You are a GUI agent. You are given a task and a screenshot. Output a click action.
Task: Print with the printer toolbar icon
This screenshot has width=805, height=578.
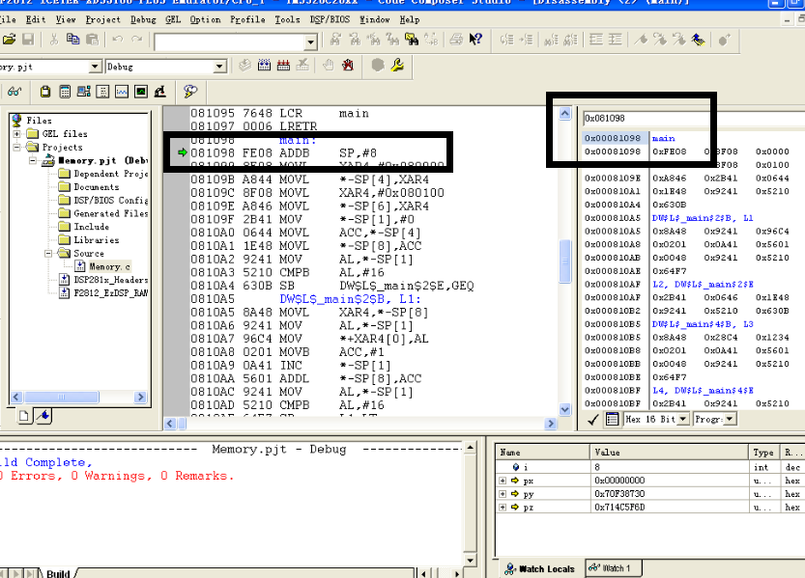456,40
